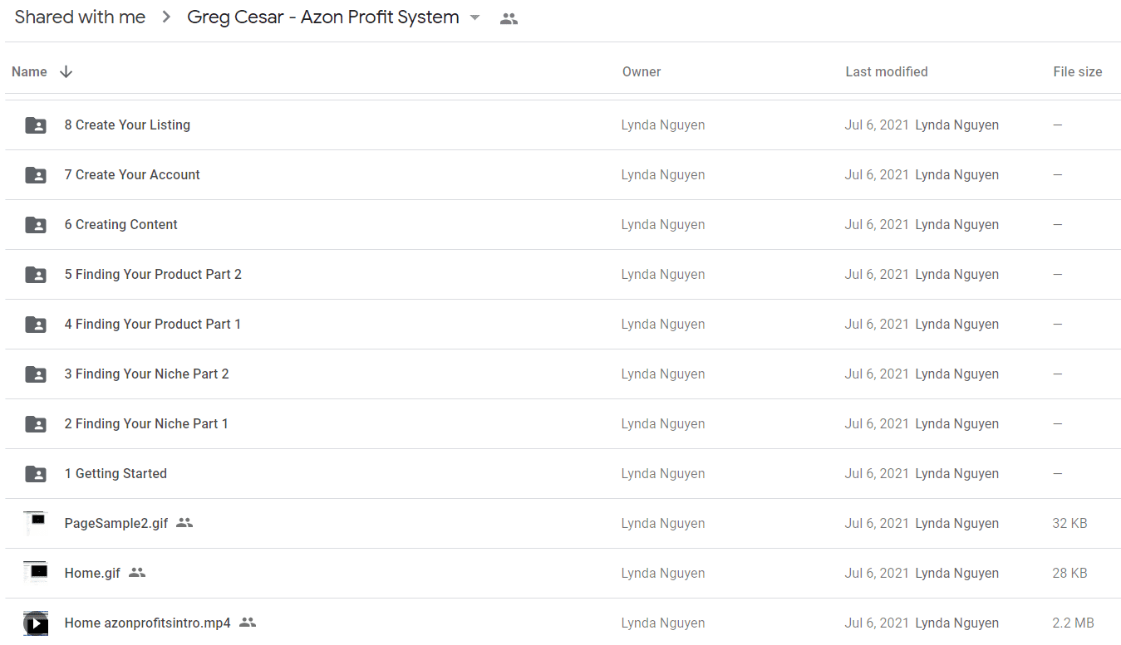Click Jul 6, 2021 date in 6 Creating Content row
The image size is (1121, 645).
point(877,224)
